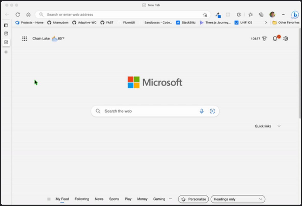Image resolution: width=302 pixels, height=206 pixels.
Task: Switch to the News tab
Action: (99, 199)
